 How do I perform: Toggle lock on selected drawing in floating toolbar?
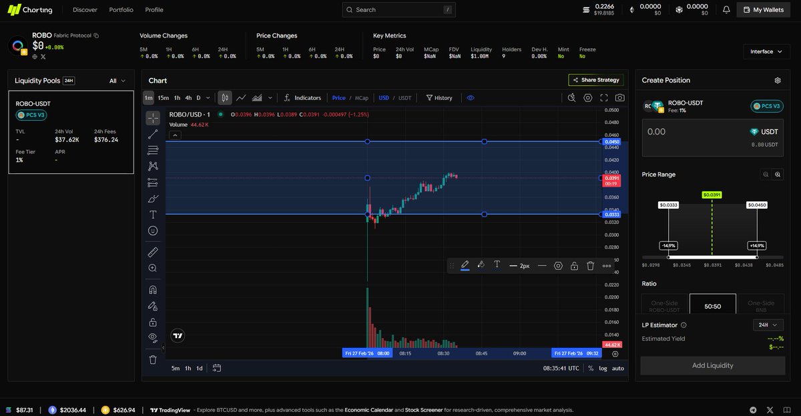pyautogui.click(x=574, y=265)
